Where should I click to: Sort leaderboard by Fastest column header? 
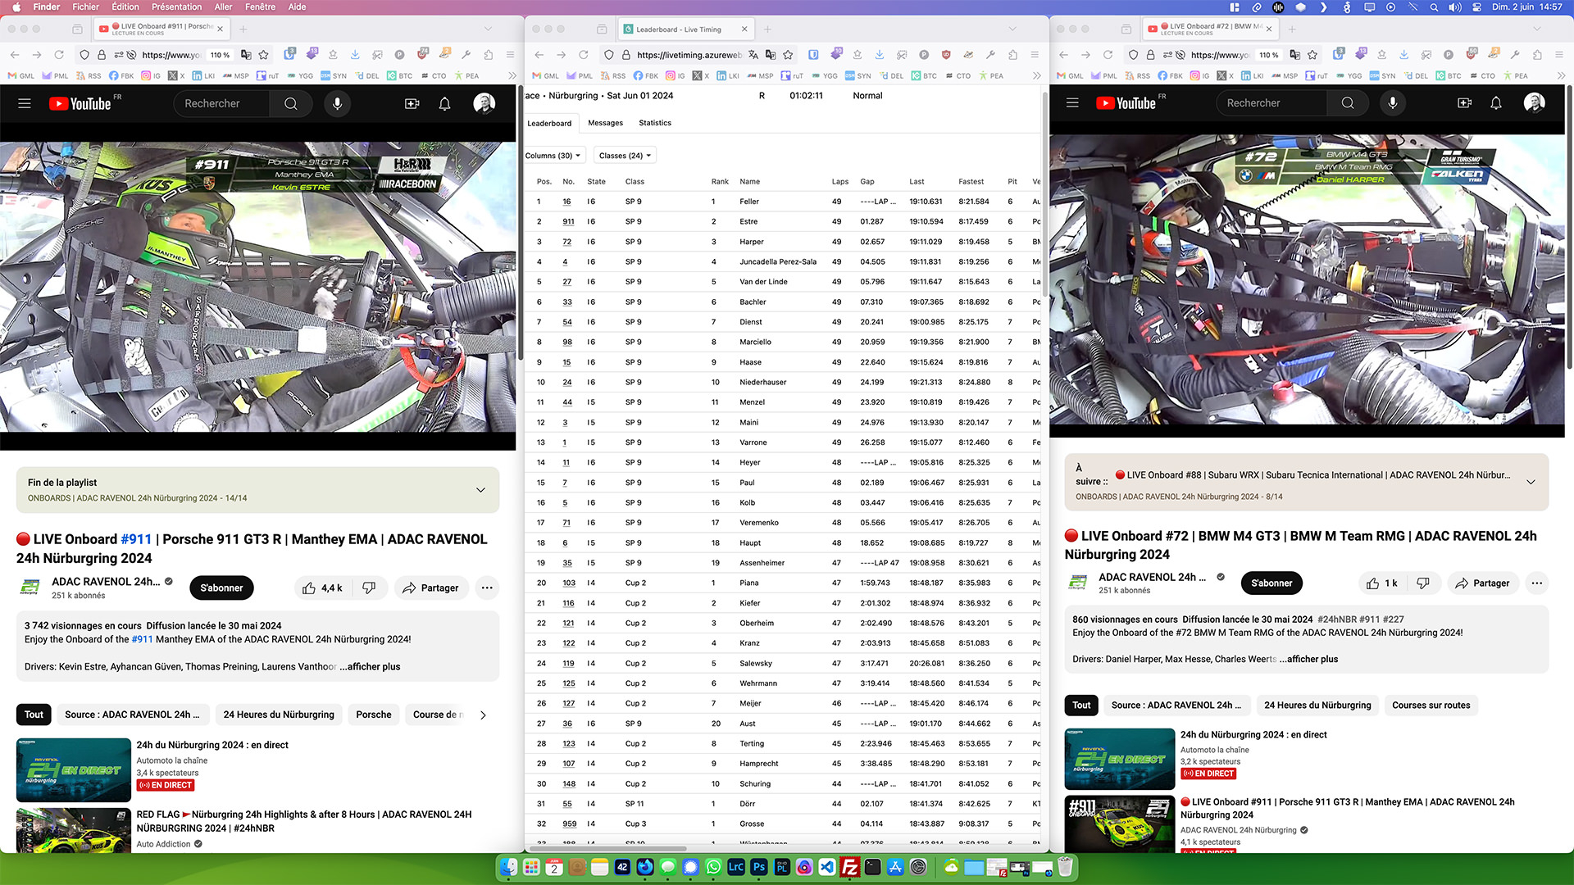971,182
